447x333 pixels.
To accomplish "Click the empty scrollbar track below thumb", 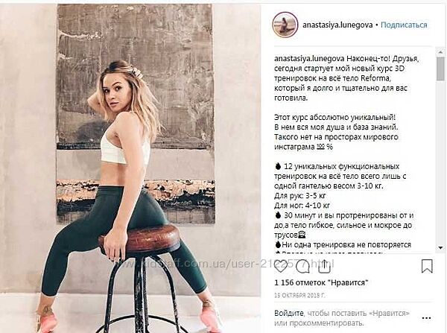I will [440, 162].
